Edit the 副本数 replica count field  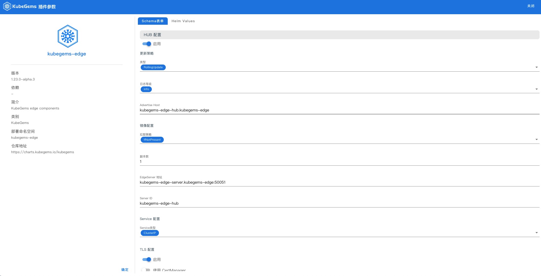click(x=339, y=162)
